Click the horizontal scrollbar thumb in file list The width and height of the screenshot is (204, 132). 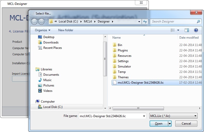[x=138, y=108]
